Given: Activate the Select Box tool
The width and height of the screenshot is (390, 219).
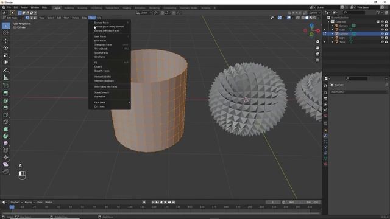Looking at the screenshot, I should (x=5, y=26).
